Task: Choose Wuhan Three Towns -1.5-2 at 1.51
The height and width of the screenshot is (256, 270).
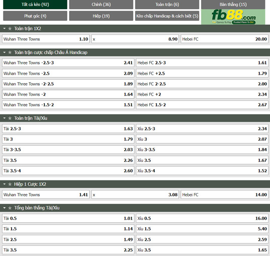Action: click(x=68, y=105)
